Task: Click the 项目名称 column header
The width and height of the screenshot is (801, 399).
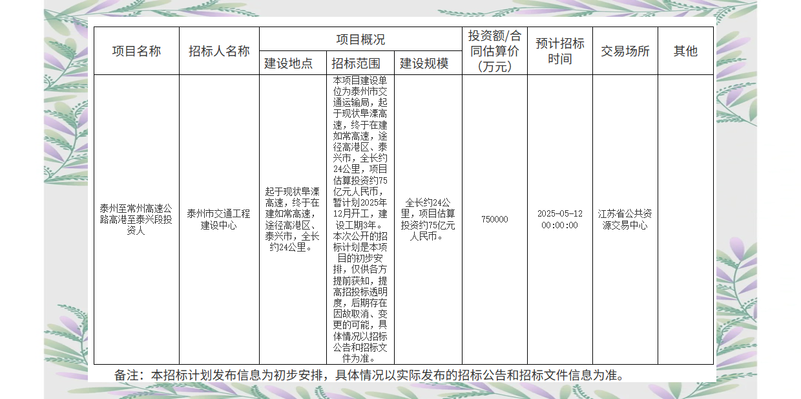Action: click(x=136, y=51)
